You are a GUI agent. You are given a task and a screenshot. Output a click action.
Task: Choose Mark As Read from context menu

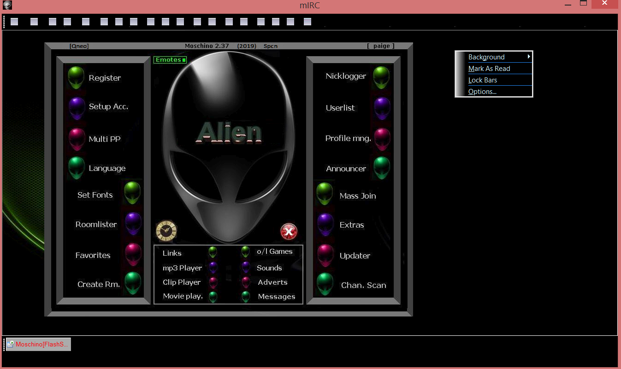coord(494,69)
